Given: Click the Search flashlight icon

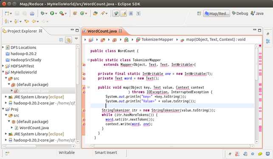Looking at the screenshot, I should coord(103,13).
